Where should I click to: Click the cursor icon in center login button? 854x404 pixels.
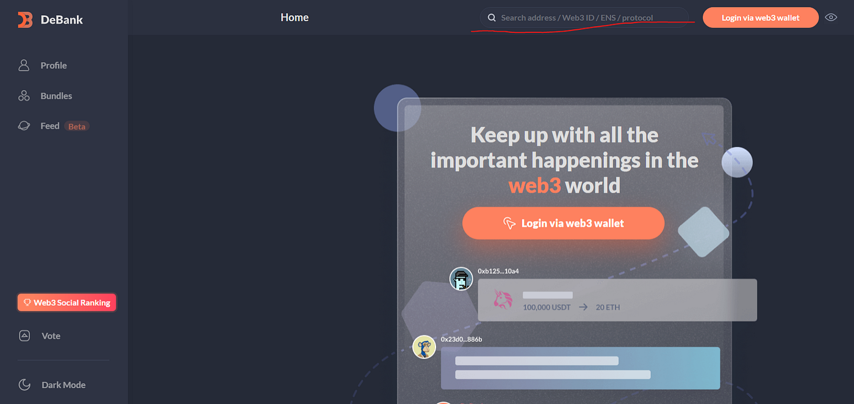point(509,224)
